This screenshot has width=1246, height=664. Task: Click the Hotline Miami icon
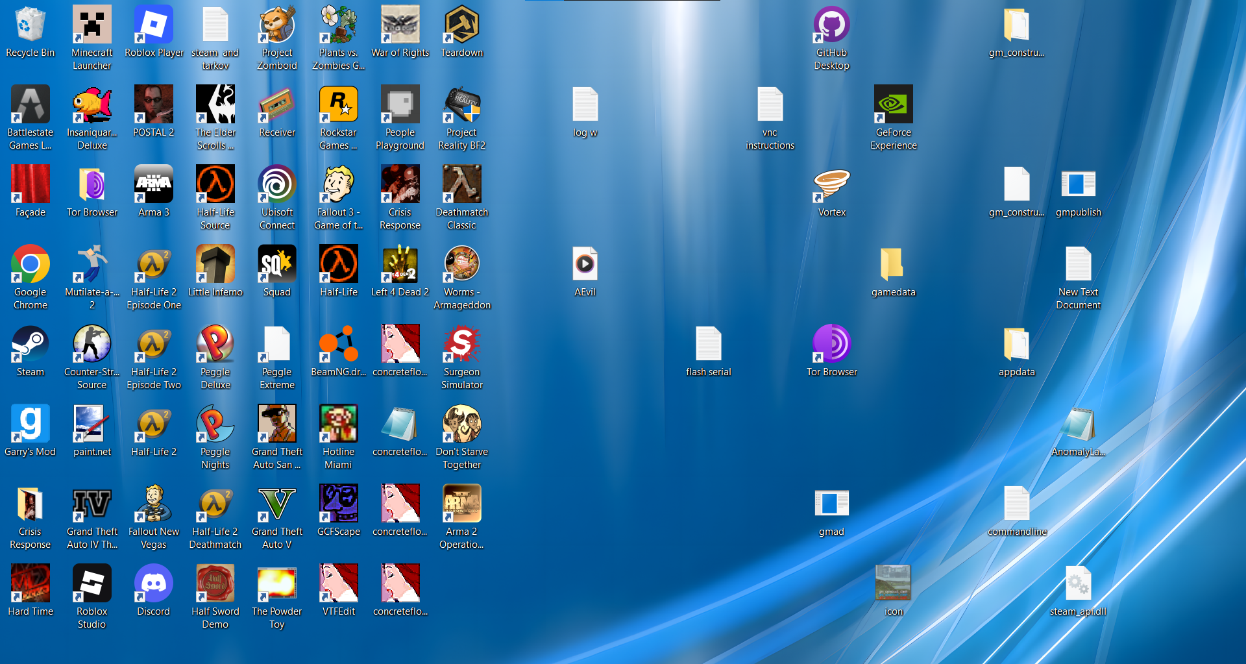click(339, 423)
